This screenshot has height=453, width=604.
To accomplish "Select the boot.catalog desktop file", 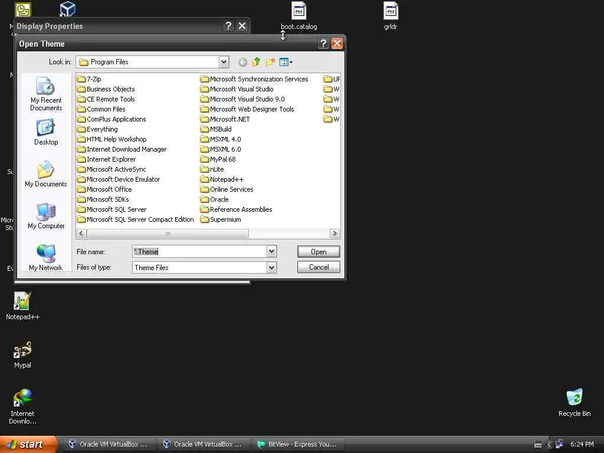I will [x=299, y=16].
